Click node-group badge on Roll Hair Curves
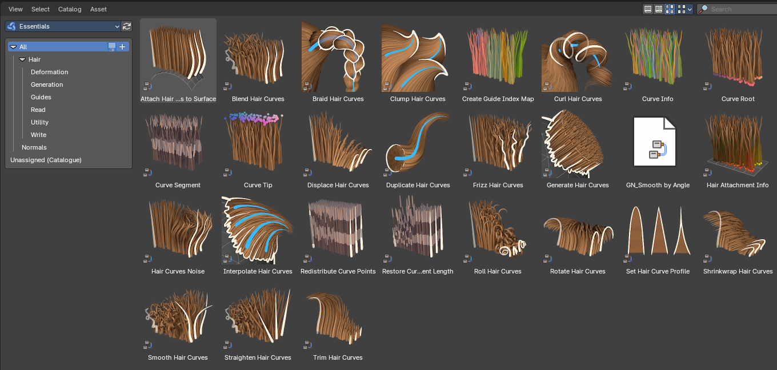This screenshot has width=777, height=370. tap(467, 258)
